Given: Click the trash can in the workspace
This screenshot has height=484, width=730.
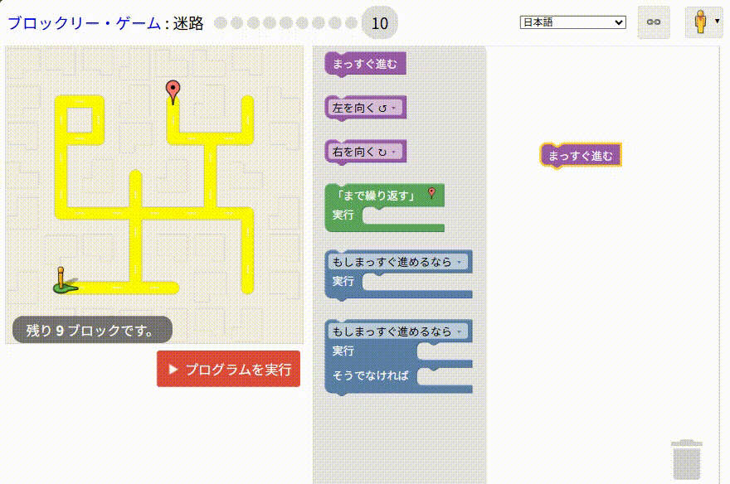Looking at the screenshot, I should (686, 459).
